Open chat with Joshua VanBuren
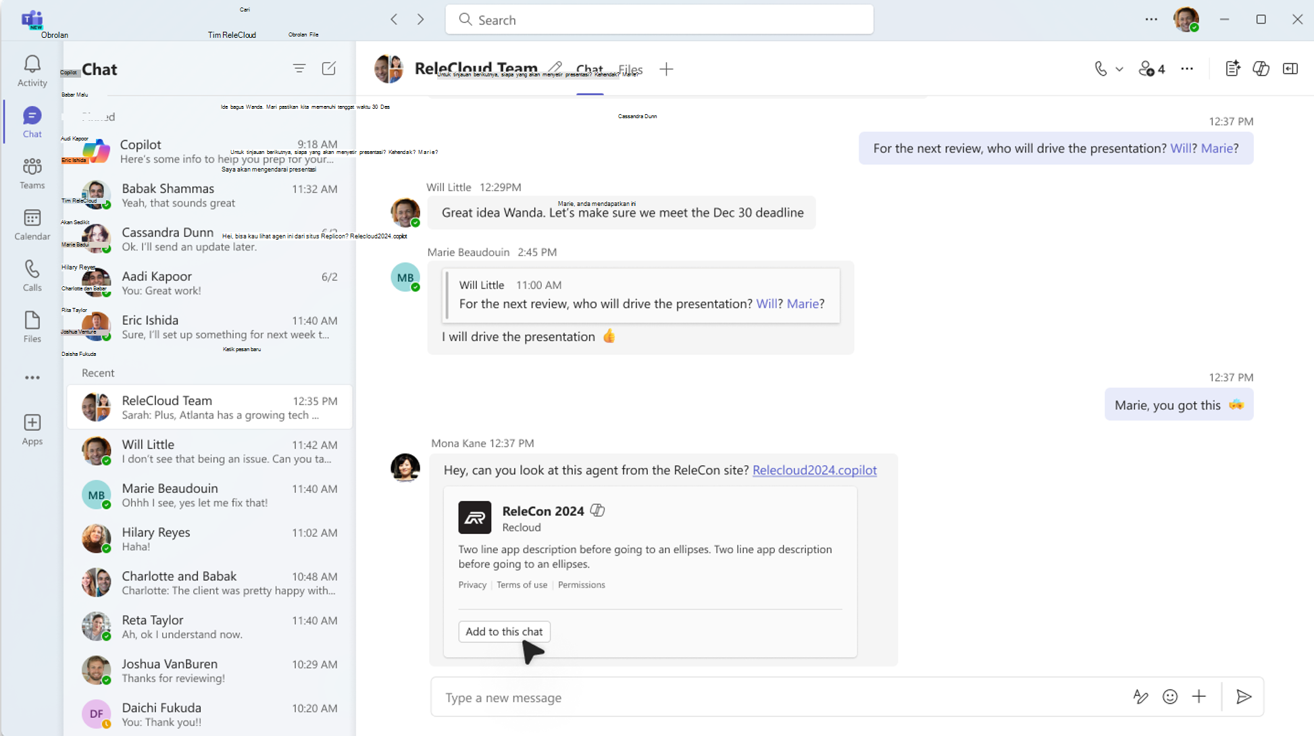 click(209, 671)
